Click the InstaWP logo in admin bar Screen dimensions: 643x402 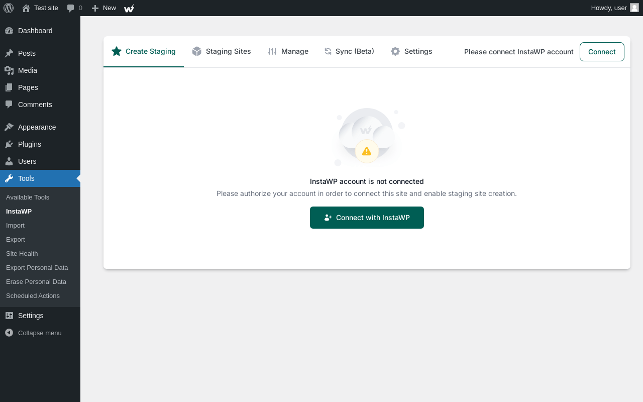click(129, 8)
